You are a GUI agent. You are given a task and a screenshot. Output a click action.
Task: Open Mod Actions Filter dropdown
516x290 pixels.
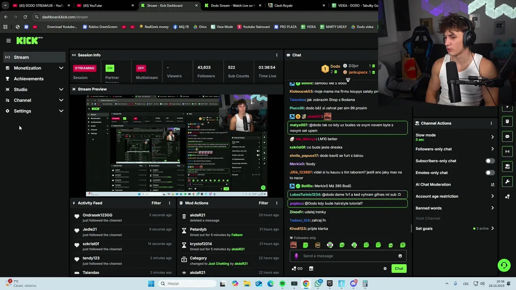pos(263,203)
